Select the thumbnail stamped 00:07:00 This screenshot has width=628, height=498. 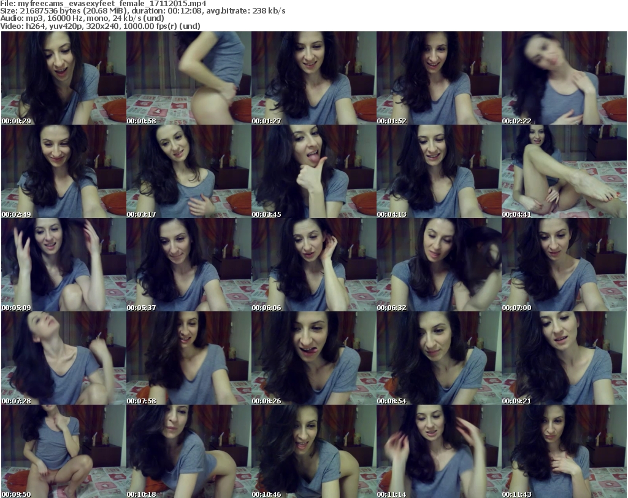[x=564, y=265]
